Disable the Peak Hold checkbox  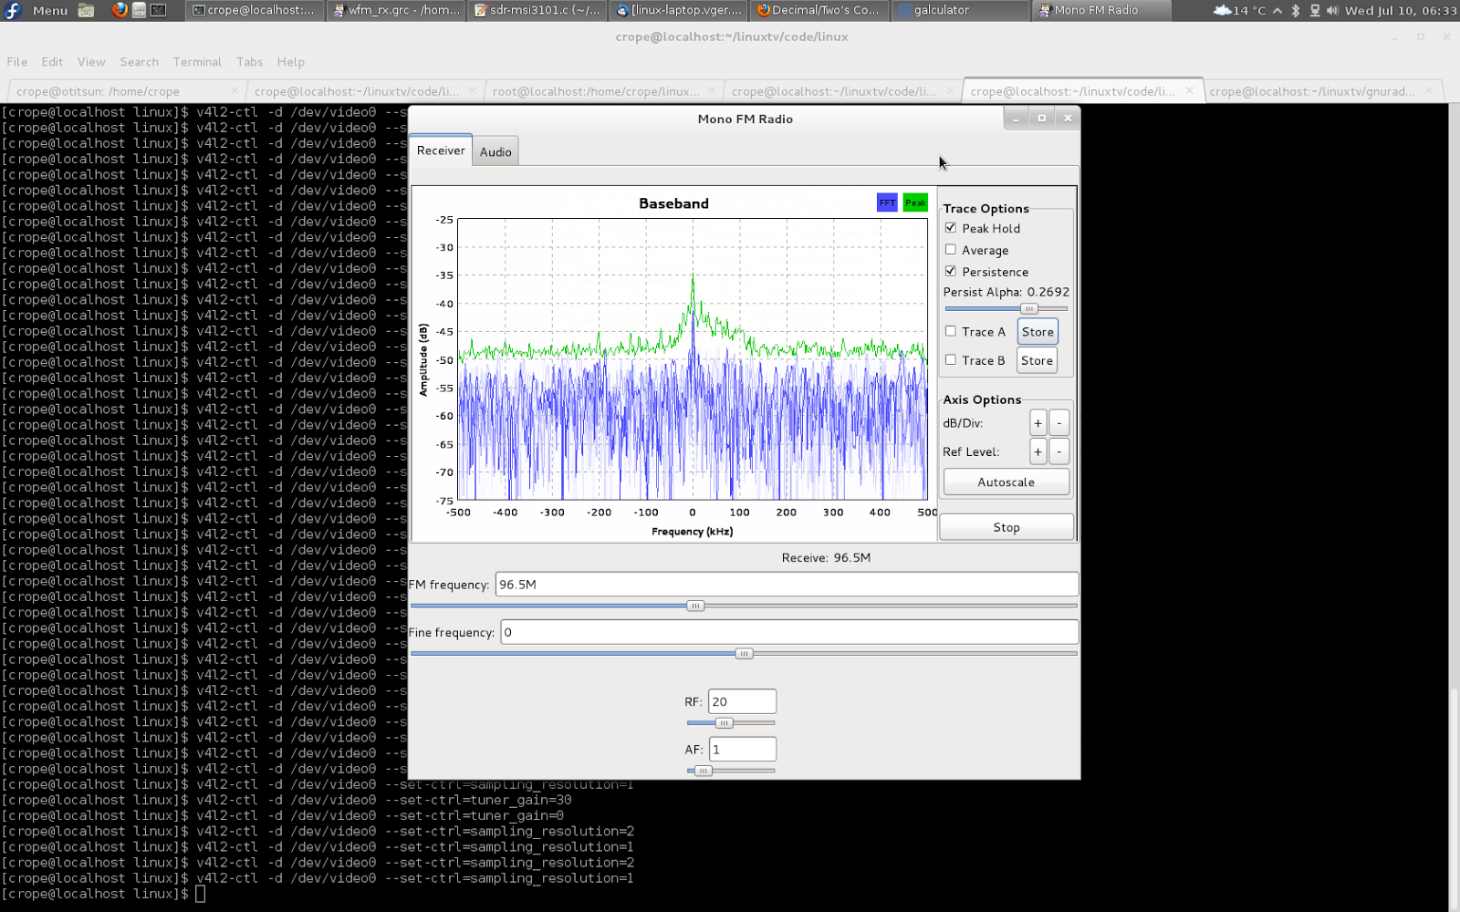[x=951, y=228]
